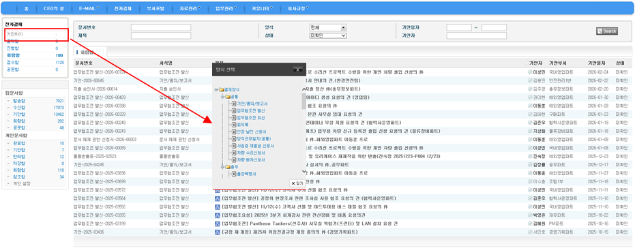
Task: Click the Search button
Action: coord(606,31)
